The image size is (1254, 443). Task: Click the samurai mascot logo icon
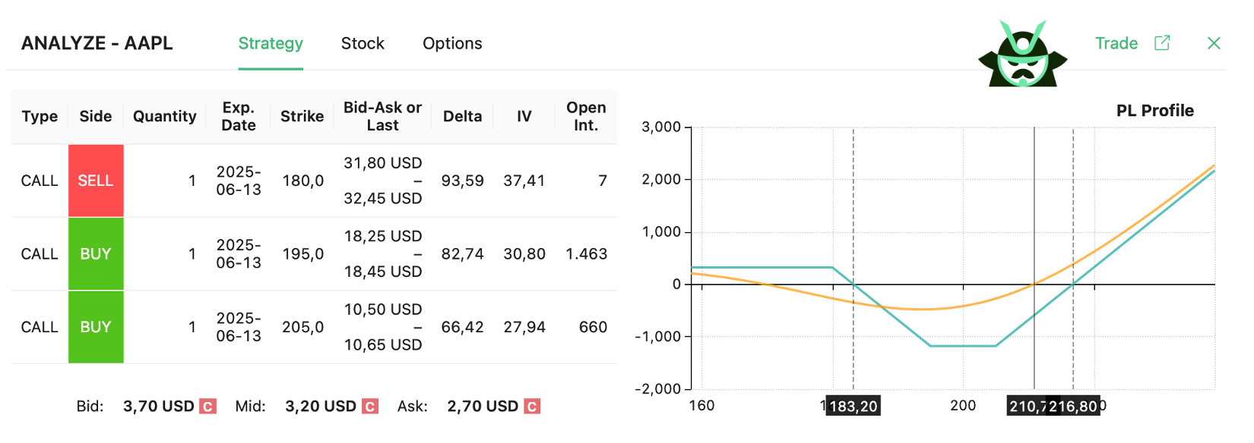coord(1022,55)
